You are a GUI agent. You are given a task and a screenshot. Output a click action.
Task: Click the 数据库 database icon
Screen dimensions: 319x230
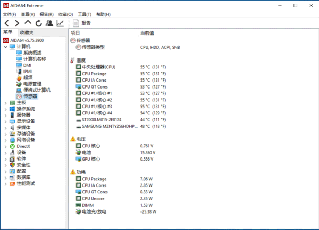pyautogui.click(x=12, y=178)
